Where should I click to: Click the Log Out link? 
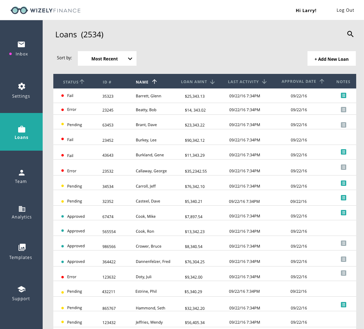pyautogui.click(x=345, y=10)
